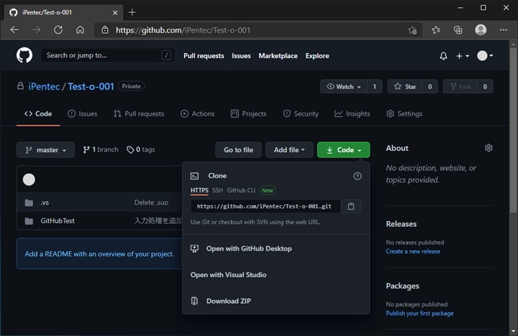Click the Fork button
The image size is (518, 336).
tap(460, 87)
